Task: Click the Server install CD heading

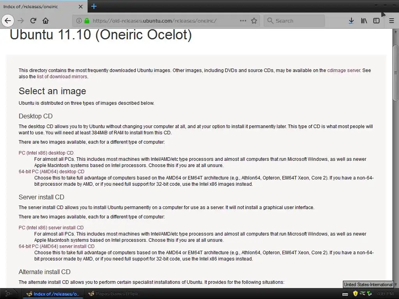Action: point(41,197)
